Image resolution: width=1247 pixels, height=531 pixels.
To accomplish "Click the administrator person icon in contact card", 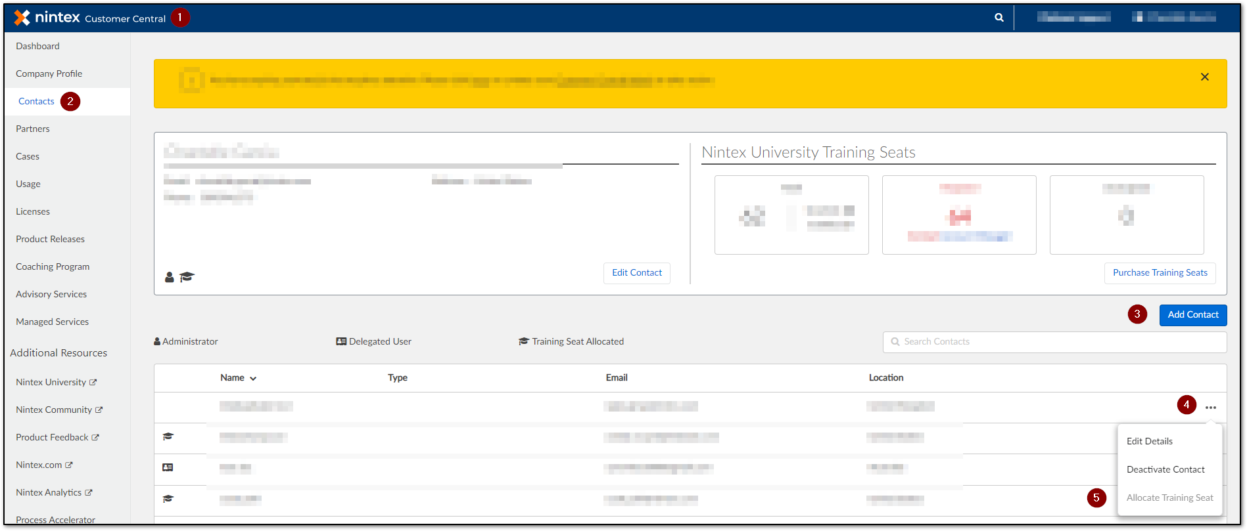I will point(170,277).
